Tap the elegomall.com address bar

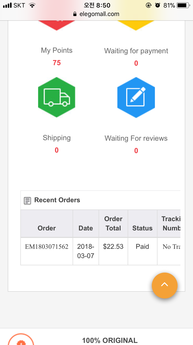pos(99,14)
